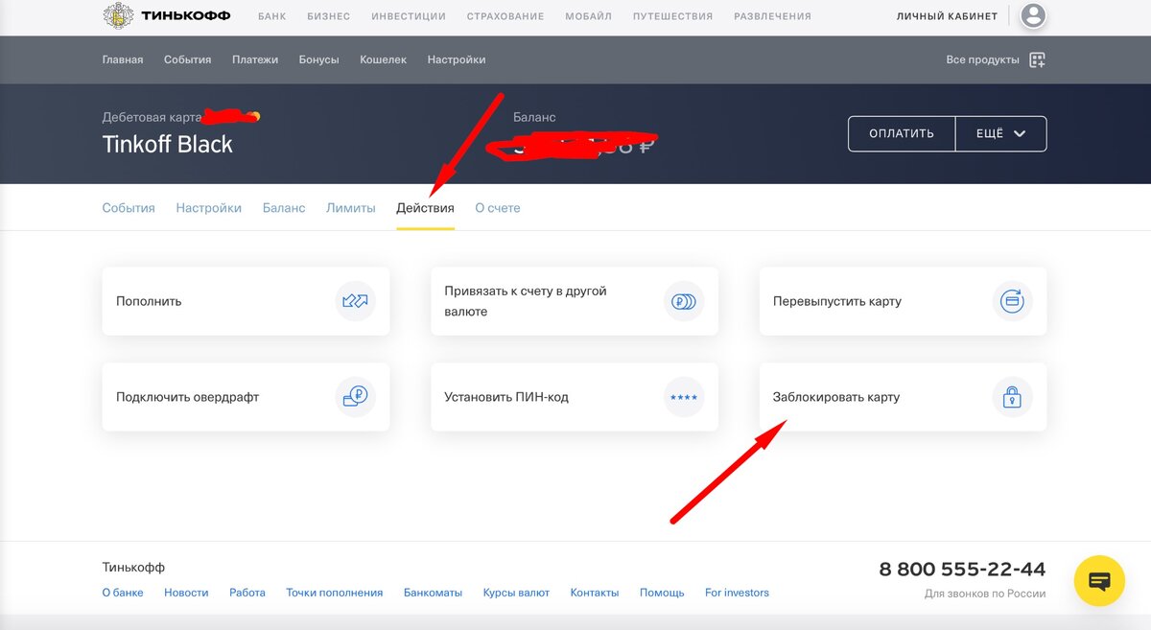The width and height of the screenshot is (1151, 630).
Task: Open Контакты footer link
Action: [595, 593]
